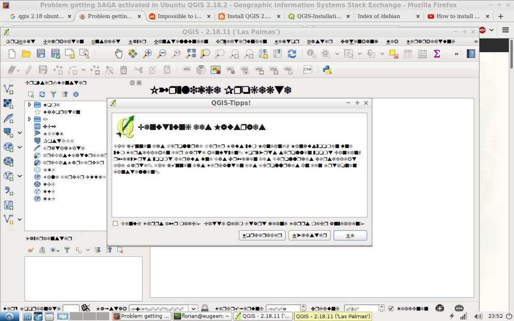Toggle extents display beside the coordinate field
Screen dimensions: 514x321
pos(85,308)
